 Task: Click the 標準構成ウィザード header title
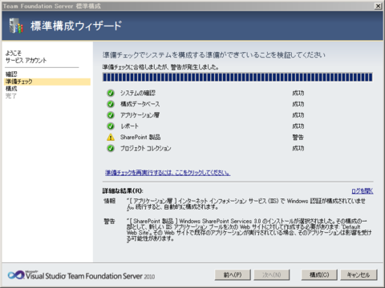[76, 26]
